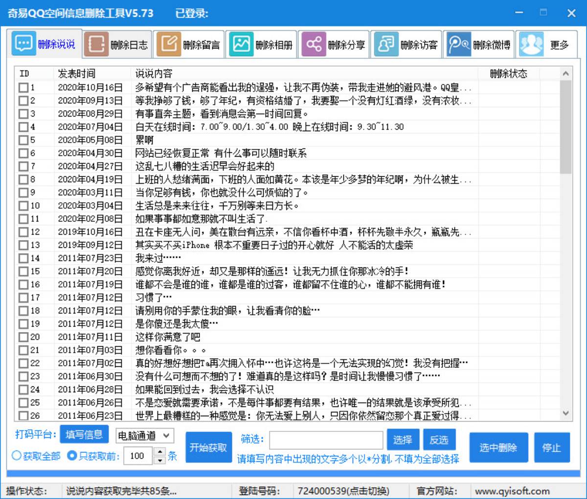Viewport: 587px width, 499px height.
Task: Tick the checkbox for row ID 14
Action: pyautogui.click(x=23, y=258)
